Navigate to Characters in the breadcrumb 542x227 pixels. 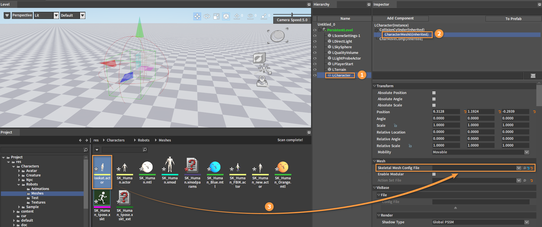point(116,140)
